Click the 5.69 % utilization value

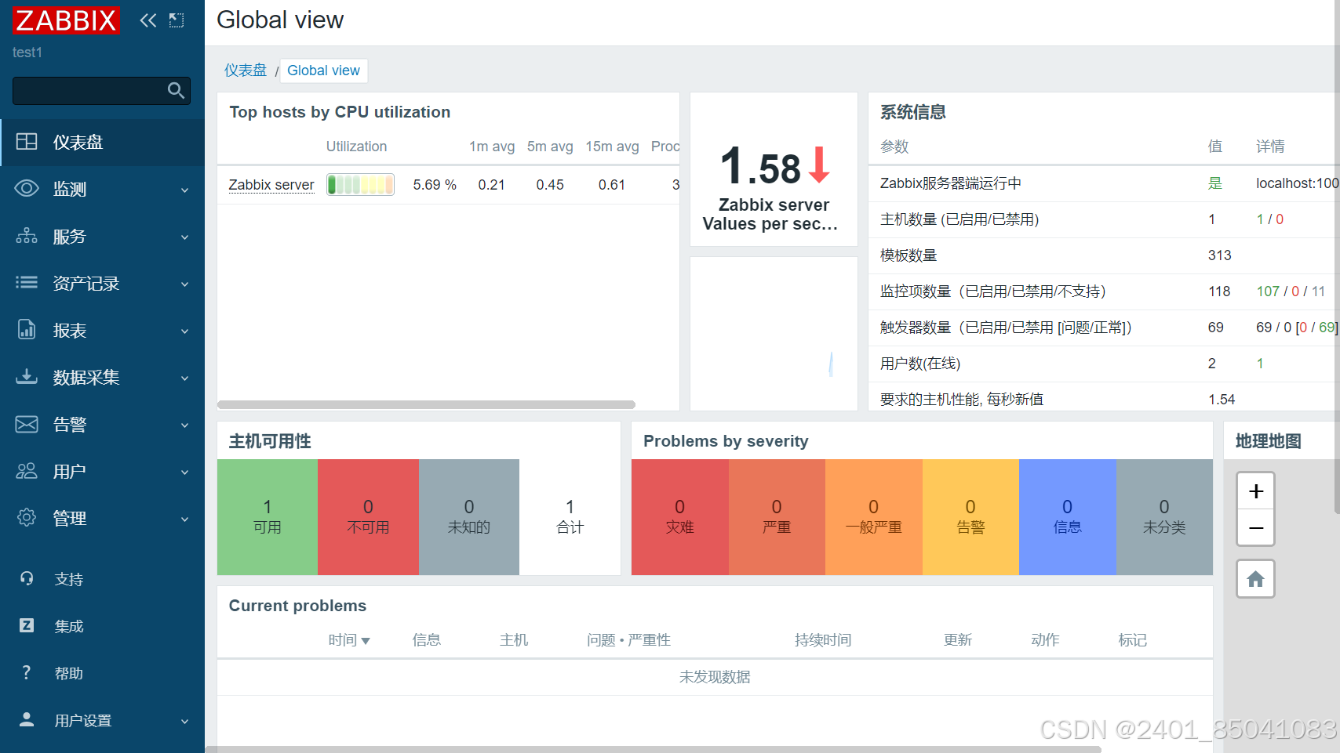(435, 185)
